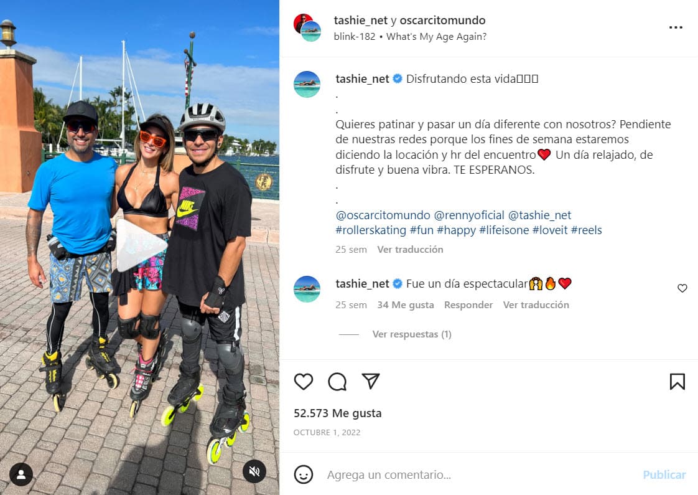698x495 pixels.
Task: Reply to comment via 'Responder'
Action: click(x=468, y=304)
